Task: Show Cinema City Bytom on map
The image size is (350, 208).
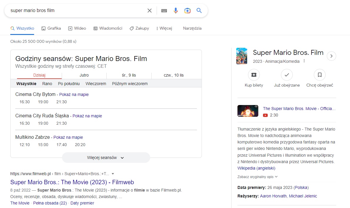Action: coord(74,94)
